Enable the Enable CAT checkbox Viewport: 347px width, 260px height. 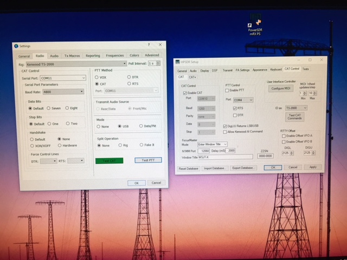184,93
